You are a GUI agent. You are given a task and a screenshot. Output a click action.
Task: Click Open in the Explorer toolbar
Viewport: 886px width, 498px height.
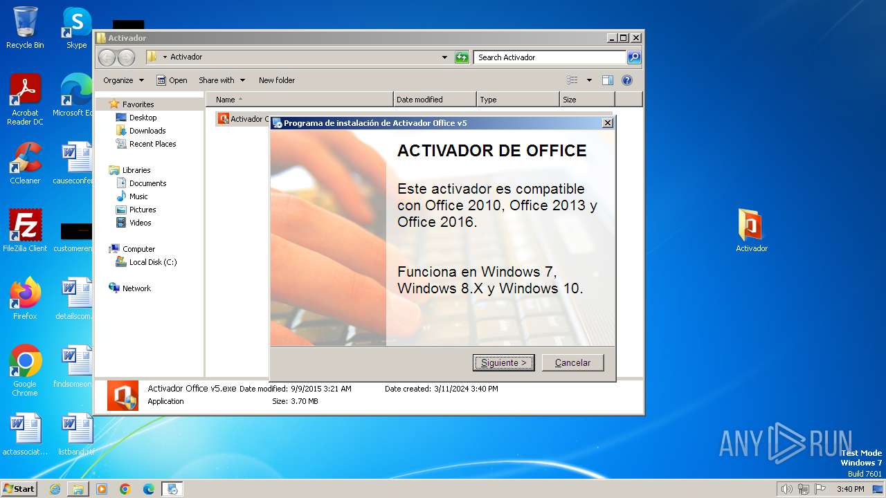coord(172,80)
